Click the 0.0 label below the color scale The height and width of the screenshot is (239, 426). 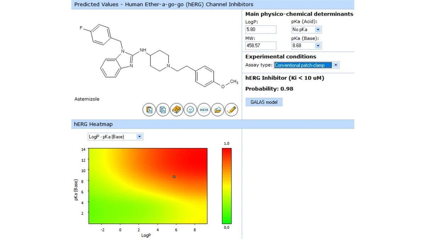coord(226,228)
